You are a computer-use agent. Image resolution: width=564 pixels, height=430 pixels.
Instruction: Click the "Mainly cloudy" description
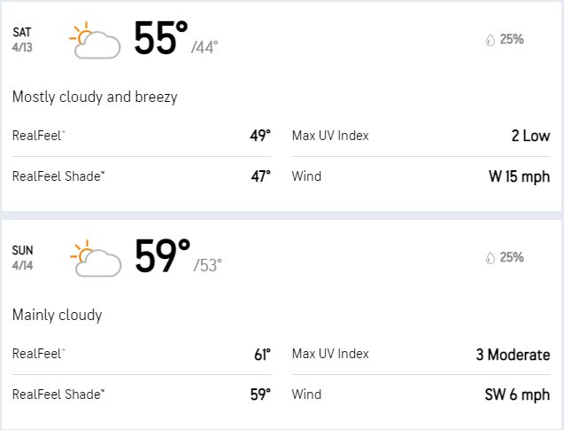(58, 315)
